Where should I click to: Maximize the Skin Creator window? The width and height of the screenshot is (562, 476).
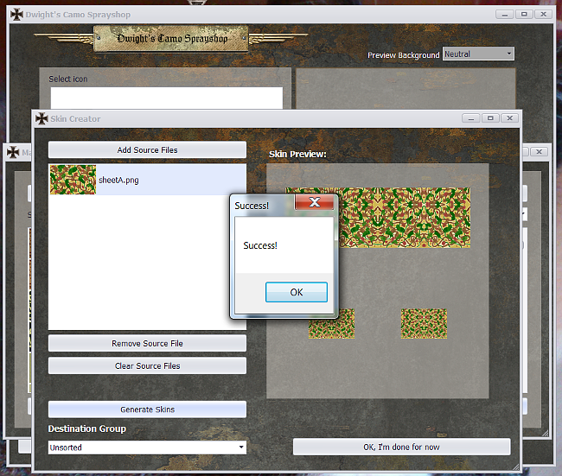490,117
